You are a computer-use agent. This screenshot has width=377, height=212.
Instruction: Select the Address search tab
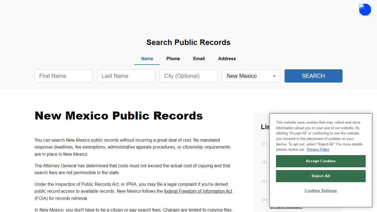[x=227, y=59]
